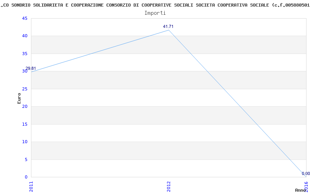Click the 40 y-axis tick label
Screen dimensions: 310x194
click(x=25, y=36)
